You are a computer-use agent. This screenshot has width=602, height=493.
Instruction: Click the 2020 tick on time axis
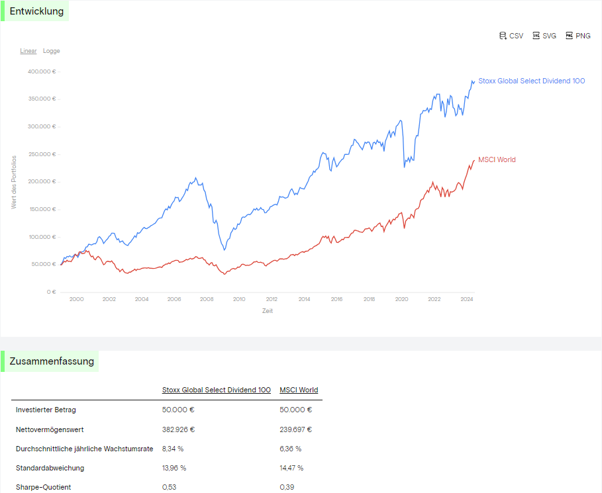point(401,299)
